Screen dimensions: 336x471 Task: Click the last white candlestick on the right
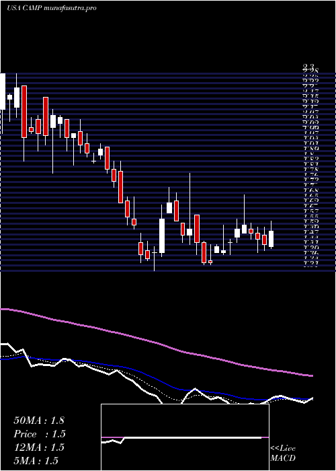tap(271, 239)
